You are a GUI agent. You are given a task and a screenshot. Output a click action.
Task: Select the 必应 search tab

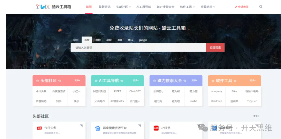[109, 40]
